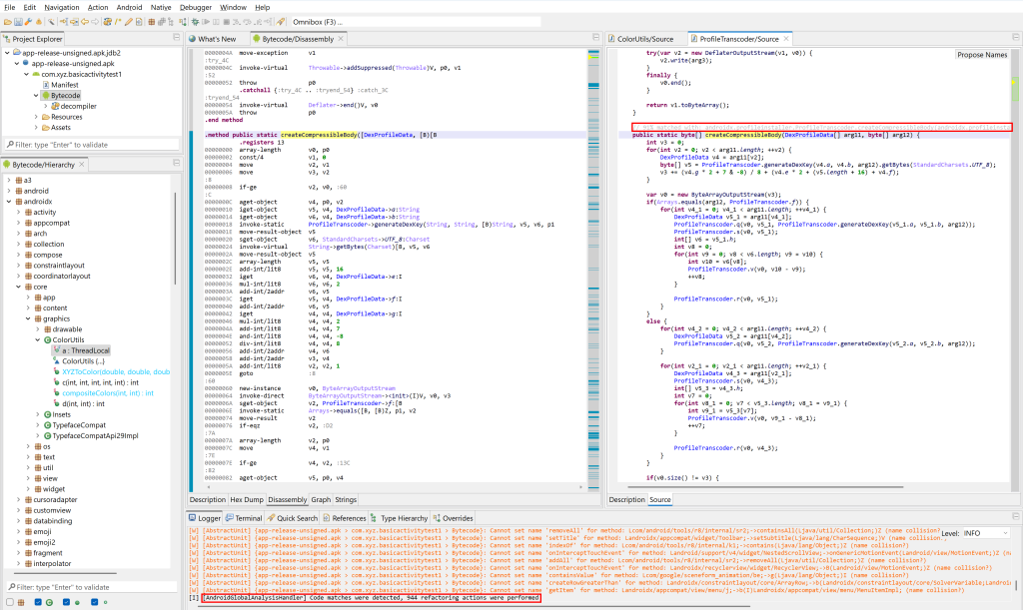Collapse the Bytecode node in Project Explorer
The height and width of the screenshot is (610, 1023).
coord(36,96)
